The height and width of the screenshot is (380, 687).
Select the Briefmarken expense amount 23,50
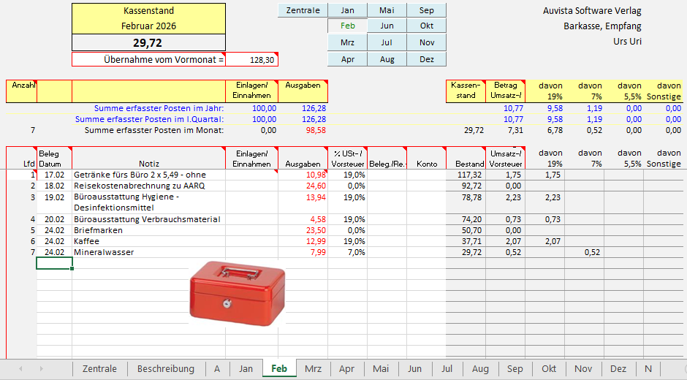pos(303,230)
